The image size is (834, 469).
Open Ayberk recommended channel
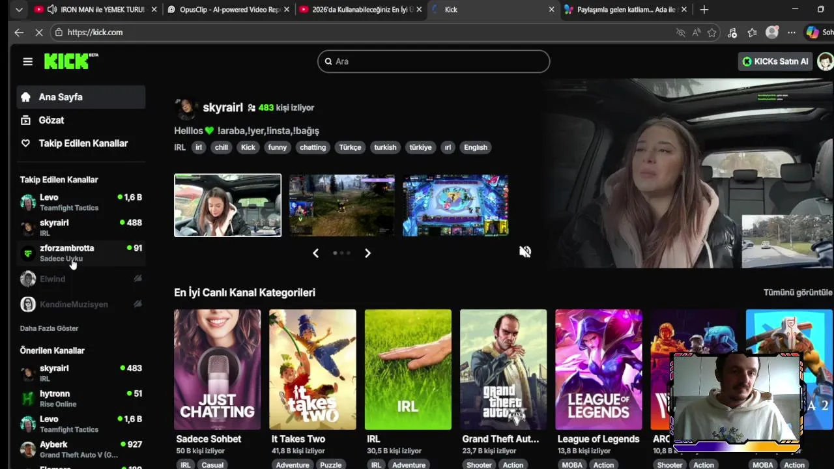(x=81, y=449)
